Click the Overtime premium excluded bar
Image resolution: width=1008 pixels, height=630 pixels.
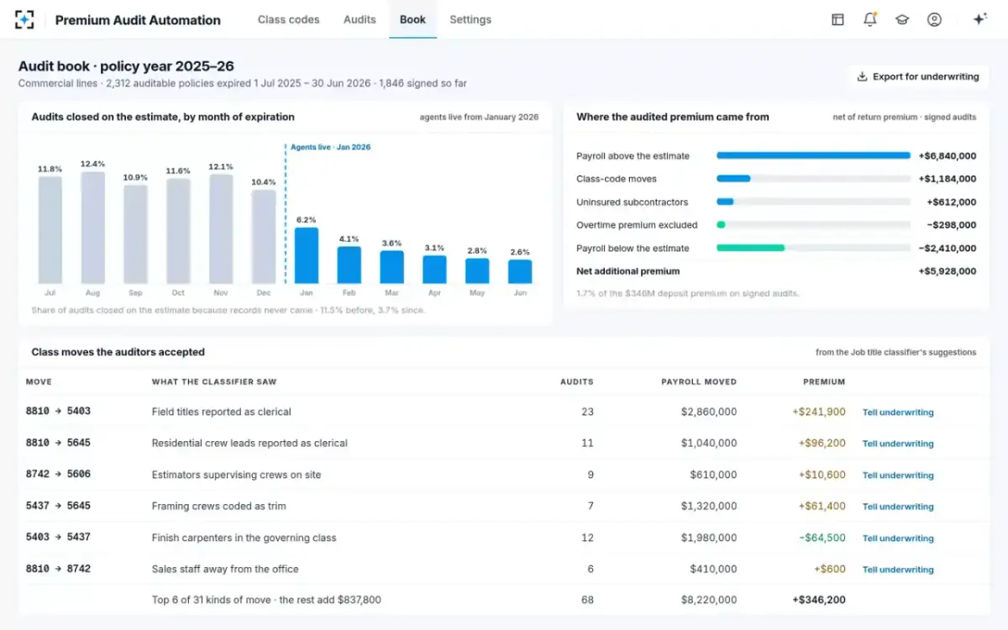click(x=721, y=225)
